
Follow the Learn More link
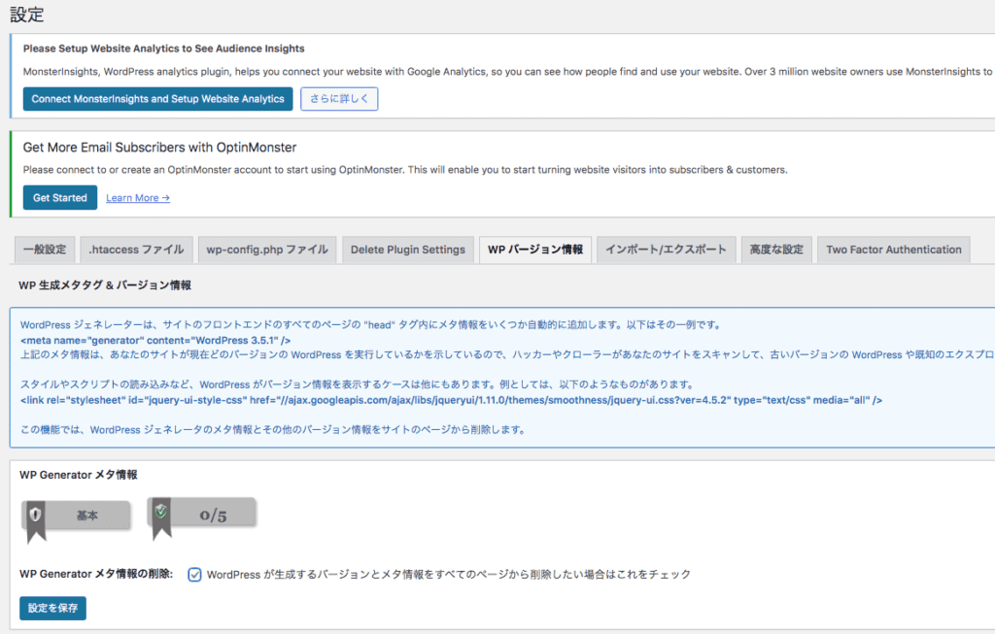(x=138, y=198)
